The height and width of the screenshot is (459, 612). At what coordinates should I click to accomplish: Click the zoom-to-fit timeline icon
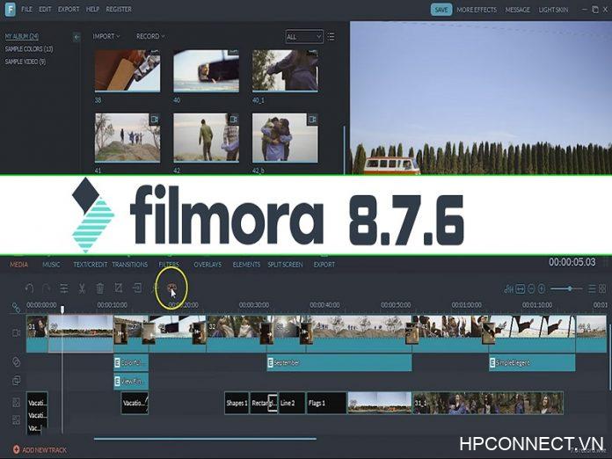(x=521, y=288)
